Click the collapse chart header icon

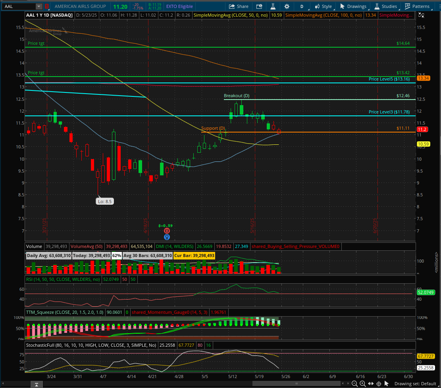[421, 15]
